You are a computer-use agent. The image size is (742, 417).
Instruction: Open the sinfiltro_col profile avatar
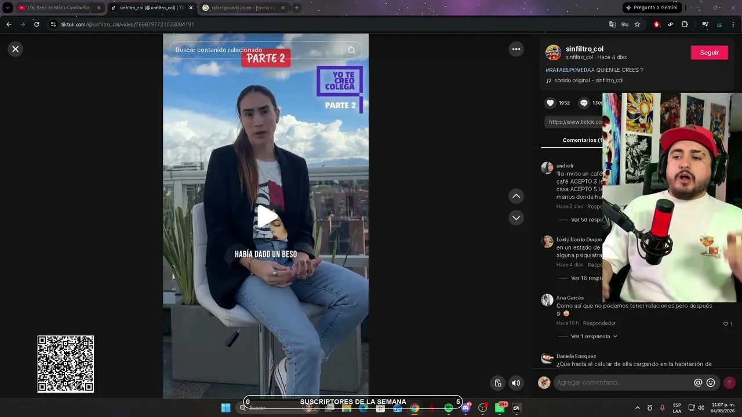click(553, 53)
